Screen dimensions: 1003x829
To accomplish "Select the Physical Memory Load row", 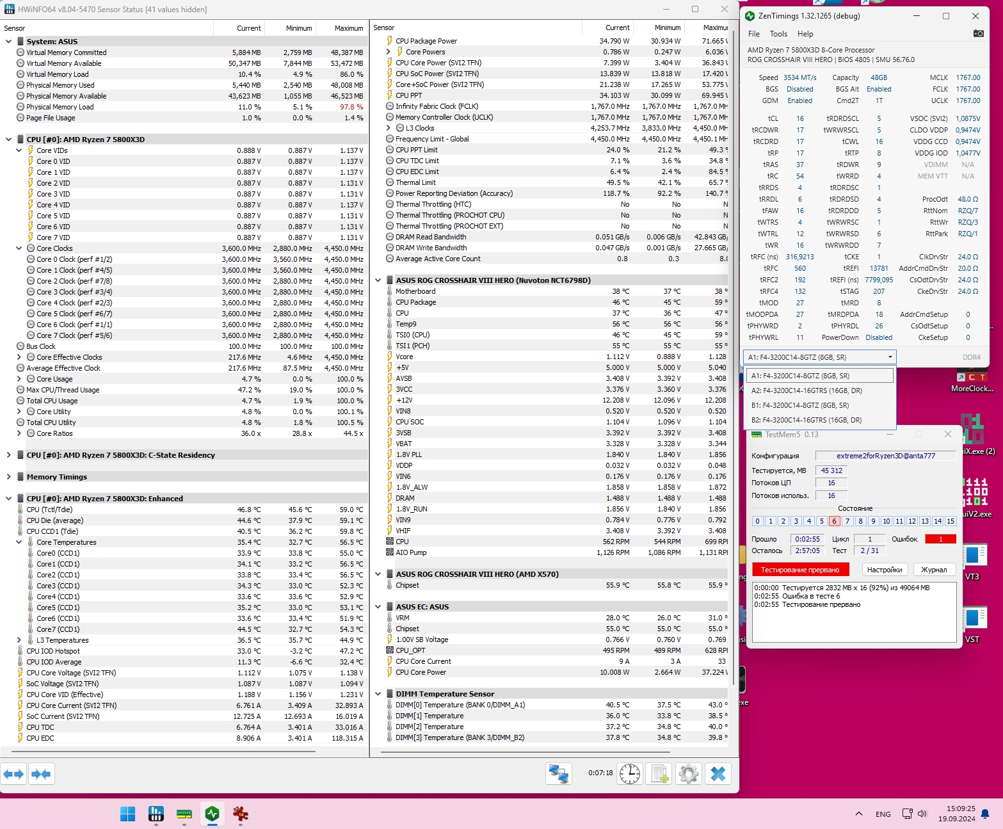I will (x=184, y=107).
